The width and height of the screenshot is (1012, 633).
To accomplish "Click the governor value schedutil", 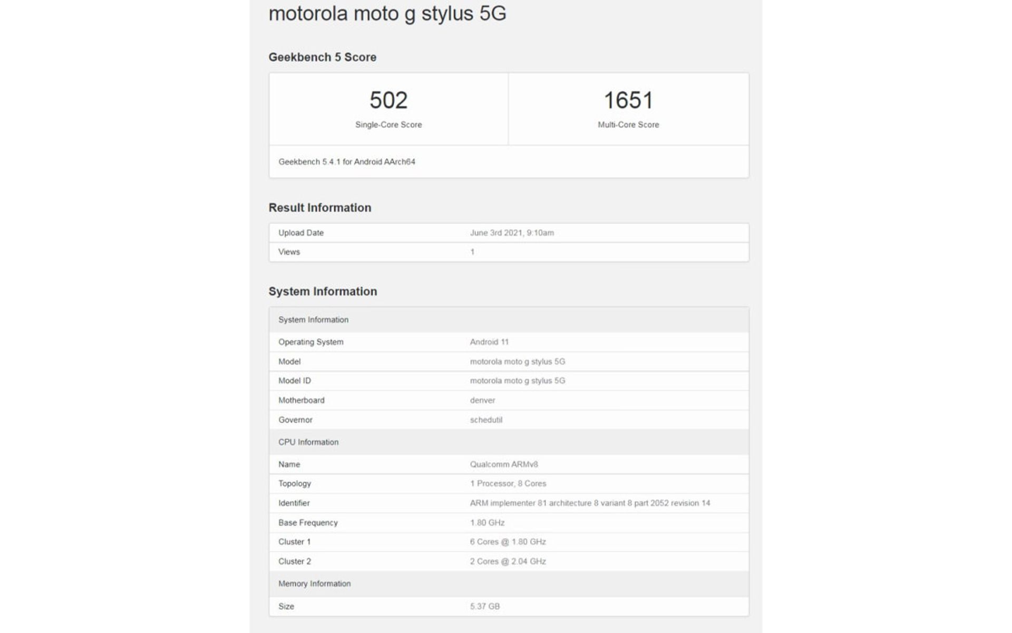I will point(486,420).
